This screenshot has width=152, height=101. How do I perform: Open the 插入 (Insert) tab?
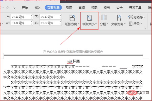click(37, 8)
